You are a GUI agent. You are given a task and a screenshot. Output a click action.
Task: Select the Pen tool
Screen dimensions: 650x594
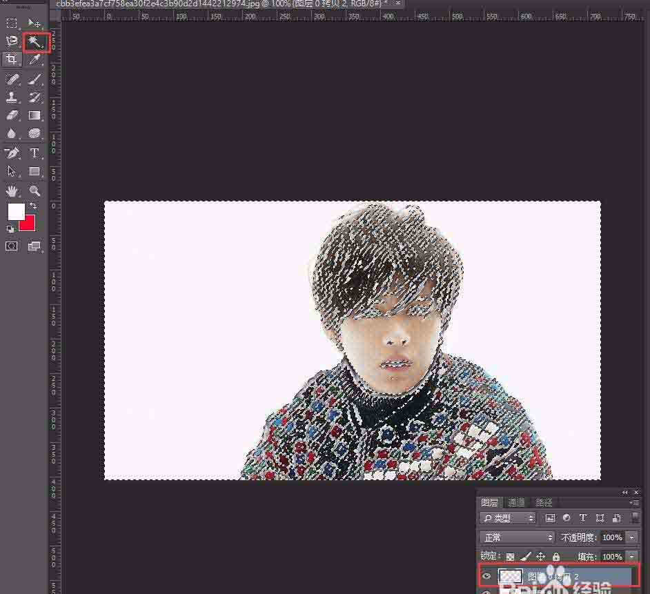coord(12,153)
